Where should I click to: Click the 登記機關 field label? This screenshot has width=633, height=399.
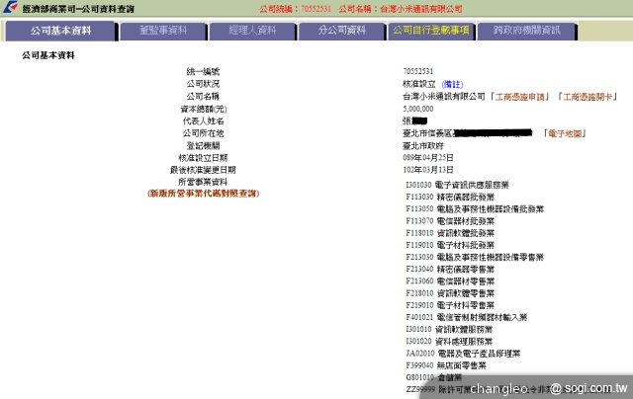click(x=203, y=145)
